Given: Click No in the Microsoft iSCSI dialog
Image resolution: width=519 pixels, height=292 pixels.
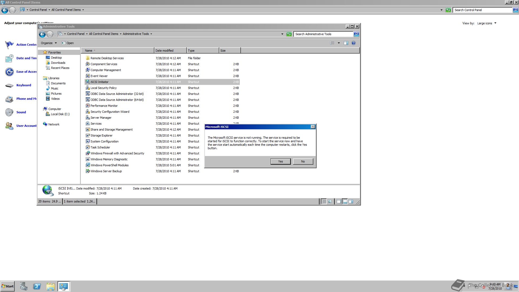Looking at the screenshot, I should coord(303,161).
